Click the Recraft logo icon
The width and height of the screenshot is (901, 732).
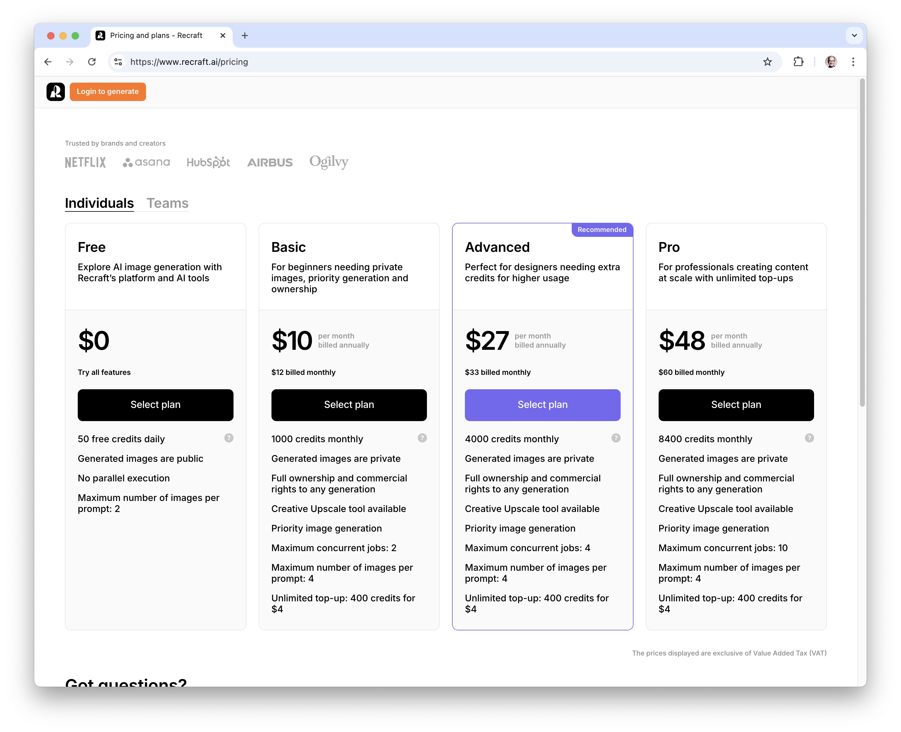tap(55, 91)
